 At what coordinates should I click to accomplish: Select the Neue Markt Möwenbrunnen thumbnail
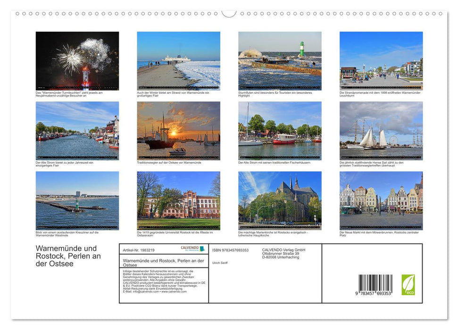382,200
